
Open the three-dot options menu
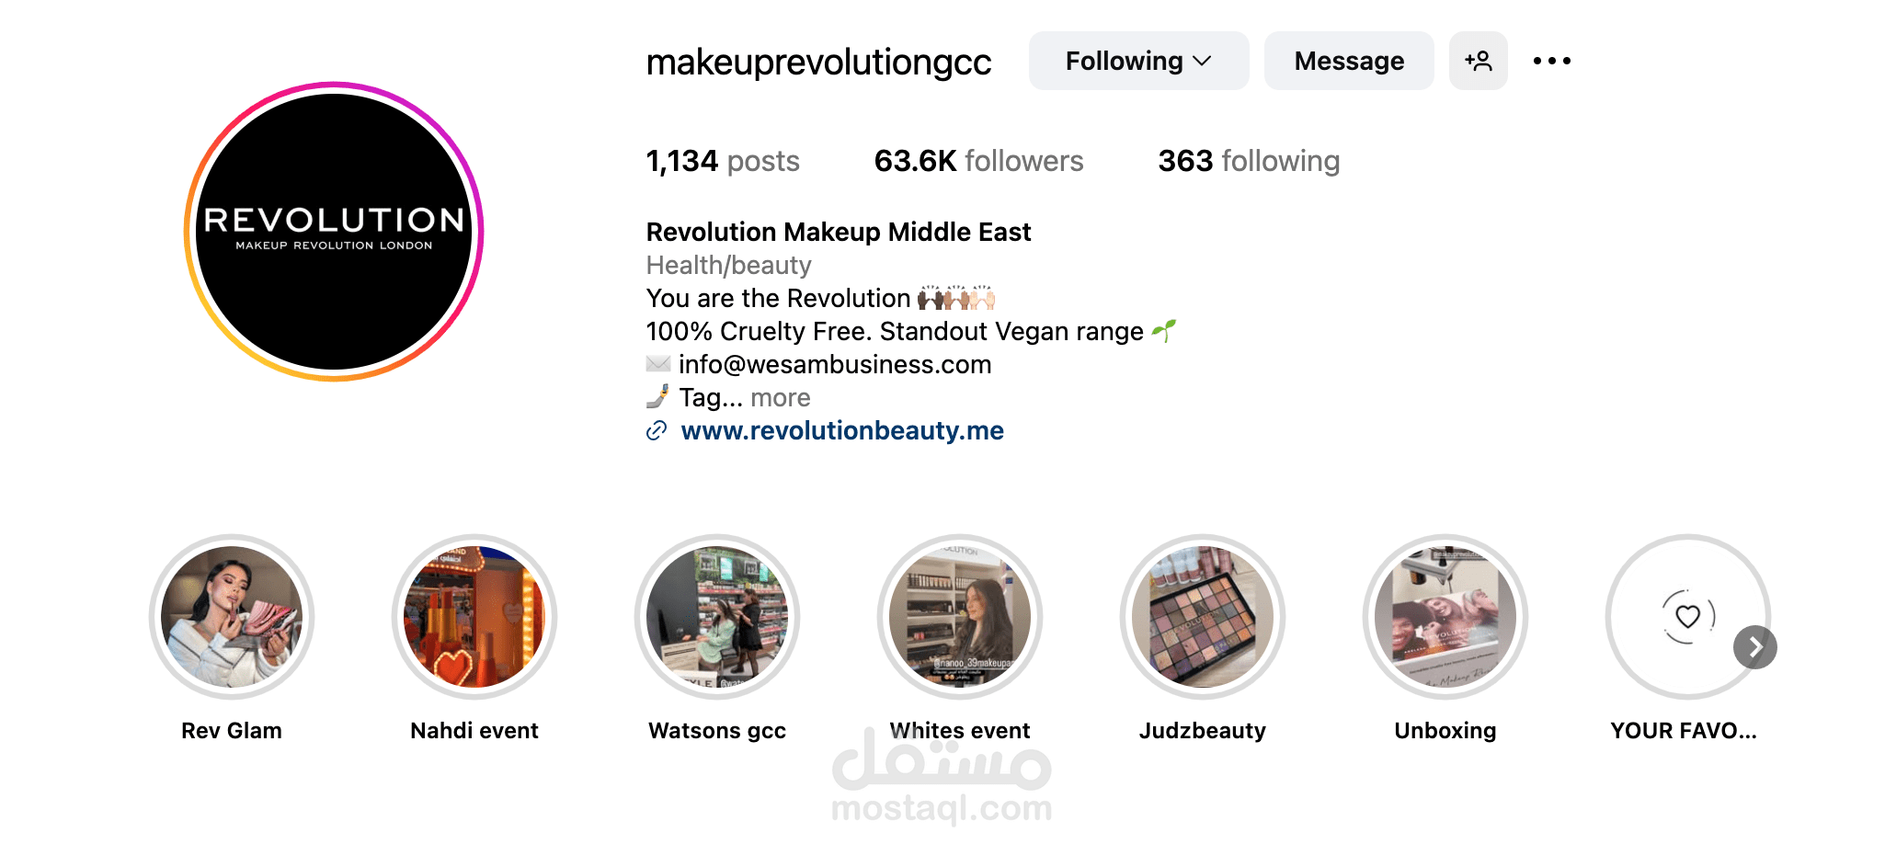point(1552,61)
